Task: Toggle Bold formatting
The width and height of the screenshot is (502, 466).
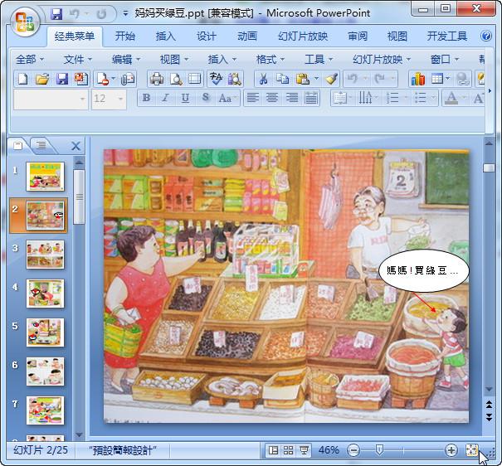Action: point(146,98)
